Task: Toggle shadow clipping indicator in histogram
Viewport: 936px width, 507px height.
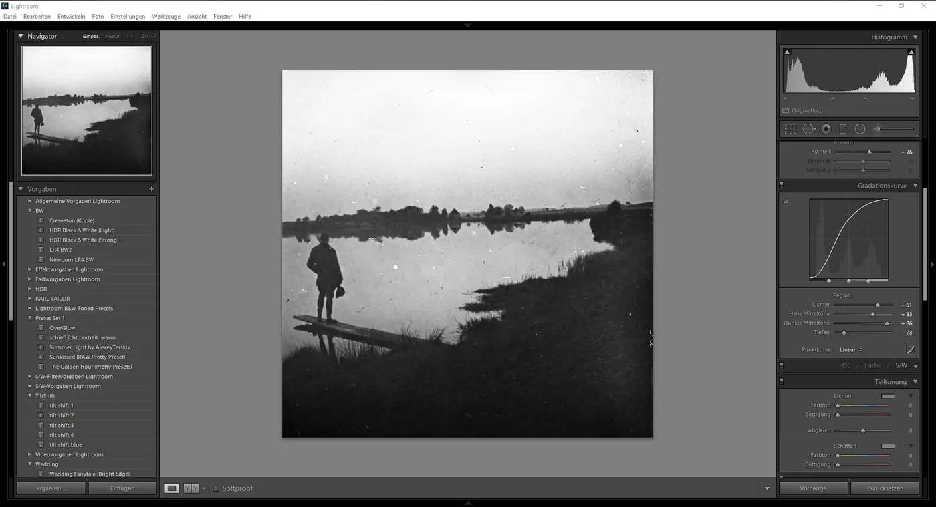Action: (787, 52)
